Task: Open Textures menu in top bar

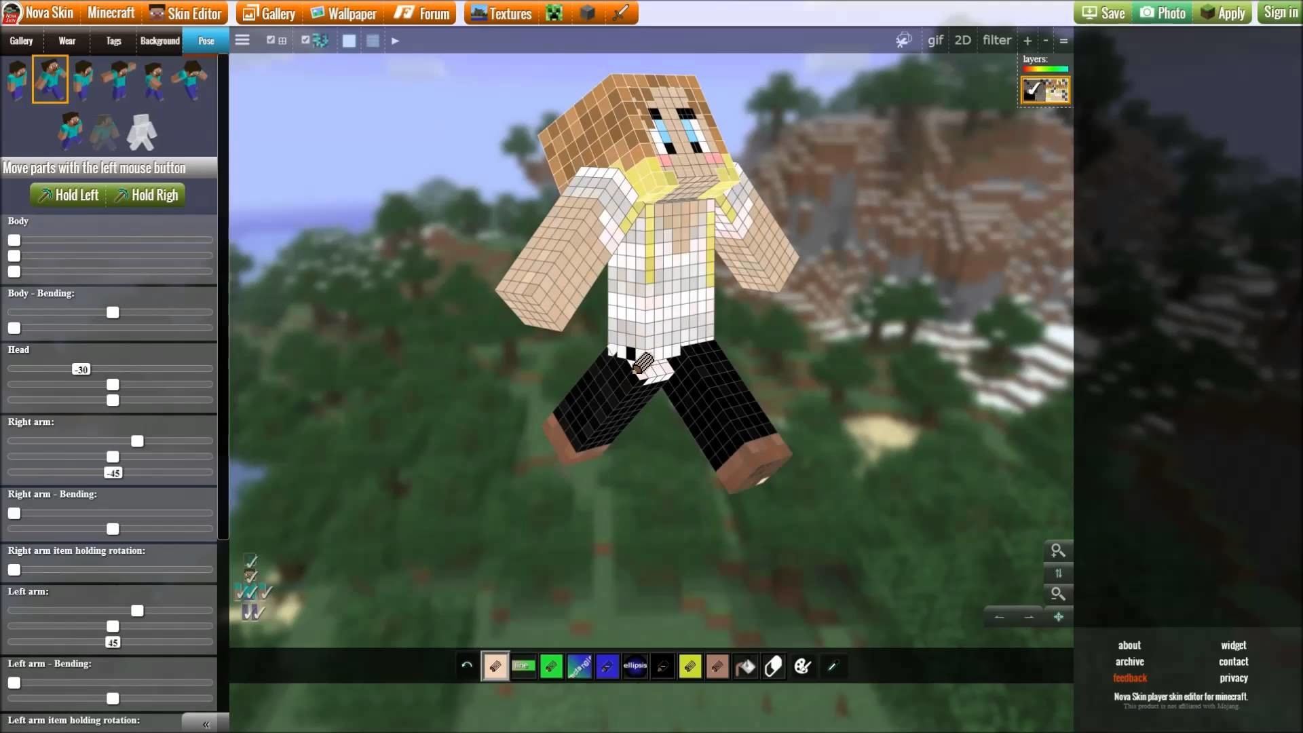Action: 501,13
